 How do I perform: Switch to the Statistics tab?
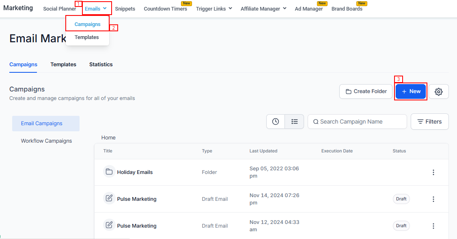coord(101,64)
